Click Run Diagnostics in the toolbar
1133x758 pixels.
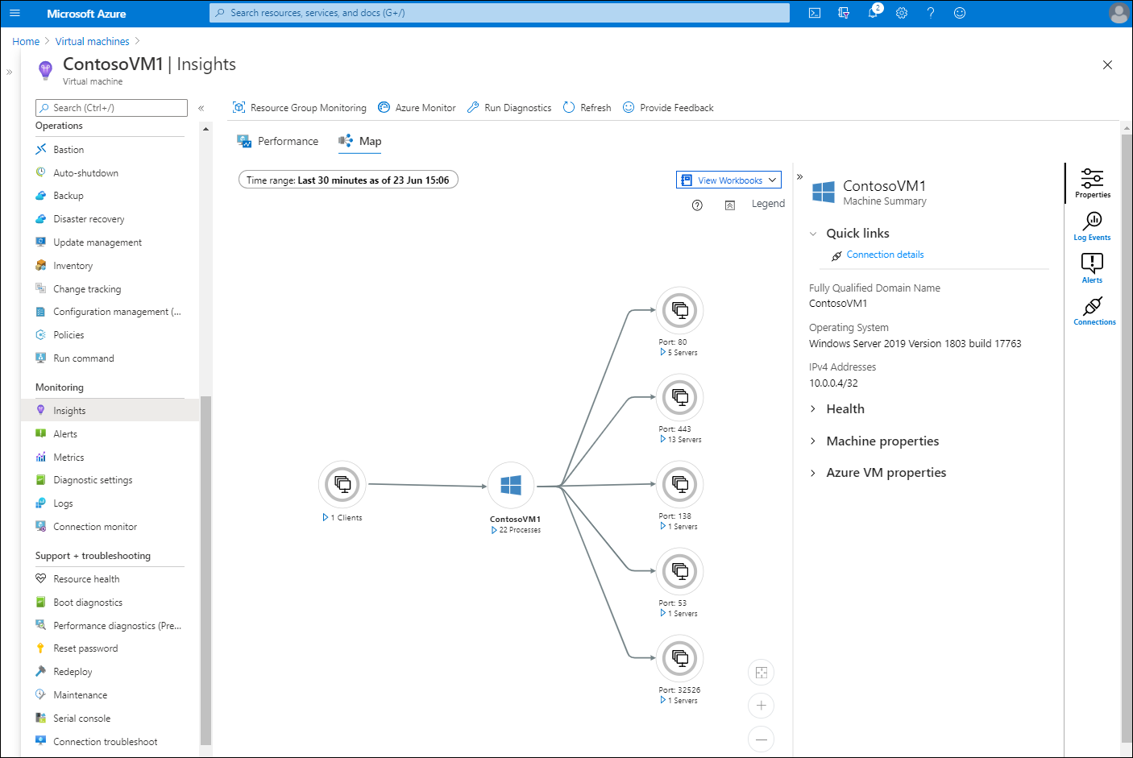click(x=509, y=108)
